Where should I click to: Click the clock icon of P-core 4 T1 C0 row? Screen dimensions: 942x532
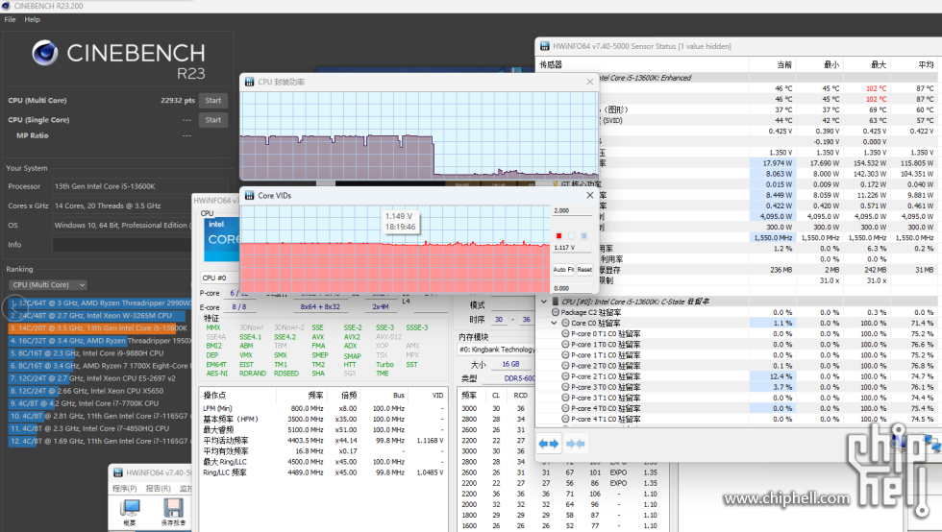565,419
